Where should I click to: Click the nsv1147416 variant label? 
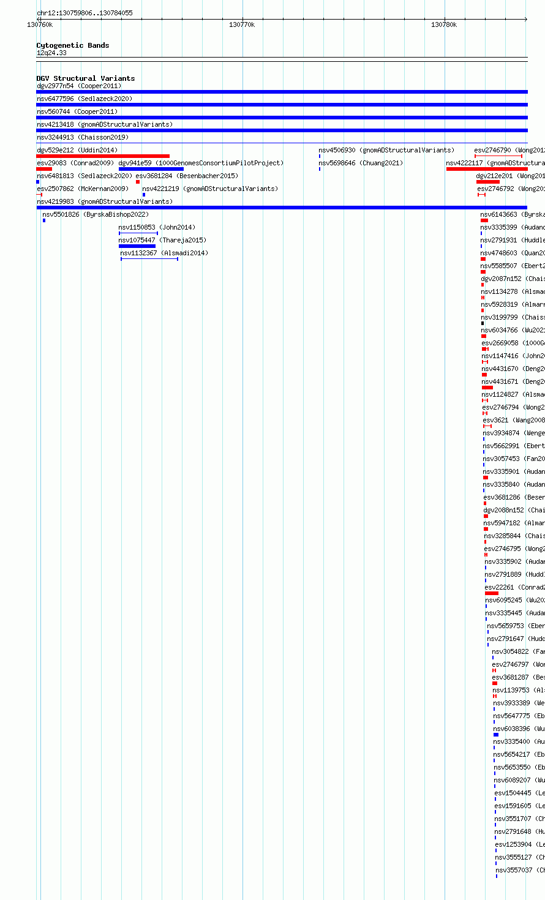pyautogui.click(x=513, y=356)
